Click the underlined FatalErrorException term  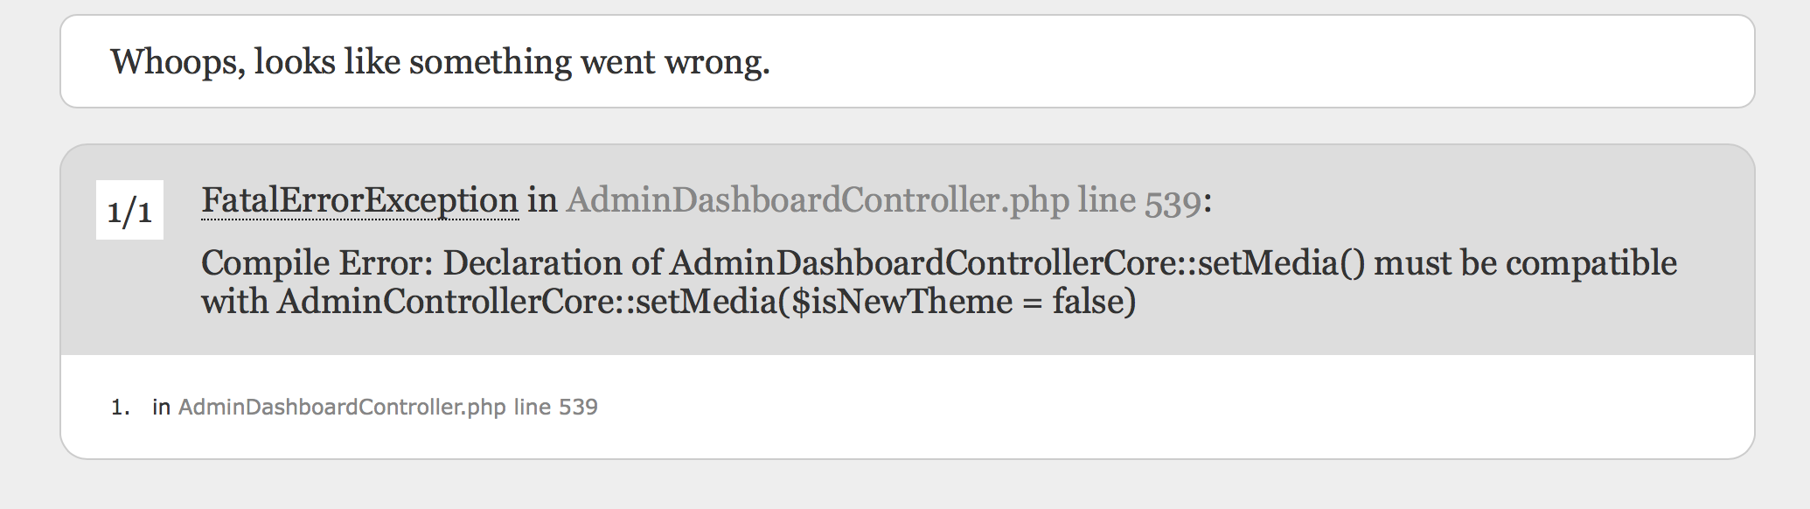[359, 200]
